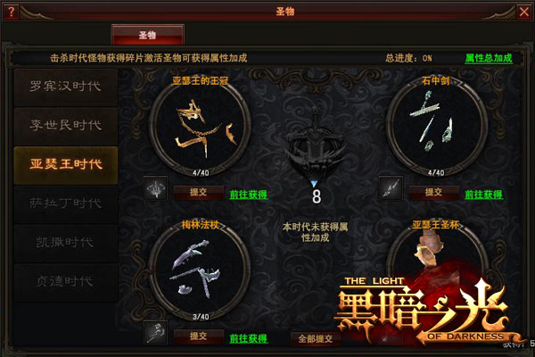Viewport: 535px width, 357px height.
Task: Select the 亚瑟王圣杯 relic circle
Action: 436,271
